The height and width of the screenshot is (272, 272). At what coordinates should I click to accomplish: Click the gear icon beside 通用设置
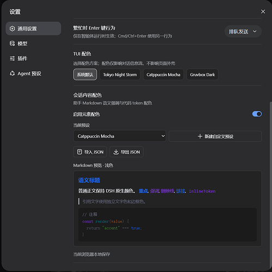(12, 29)
